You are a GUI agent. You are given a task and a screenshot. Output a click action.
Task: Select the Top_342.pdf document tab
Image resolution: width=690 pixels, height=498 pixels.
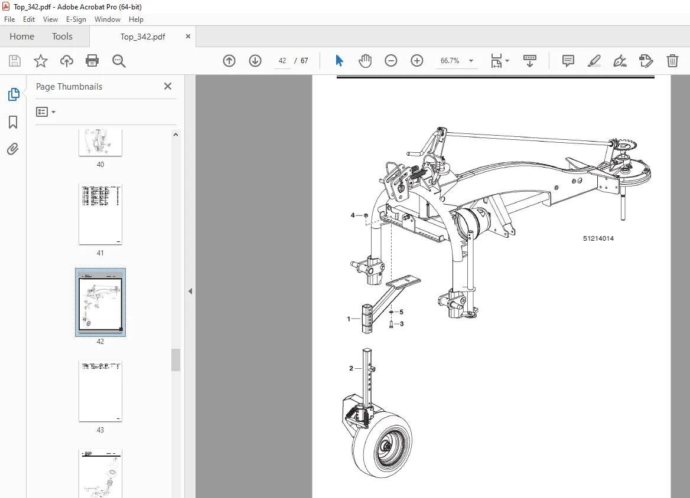pos(142,37)
